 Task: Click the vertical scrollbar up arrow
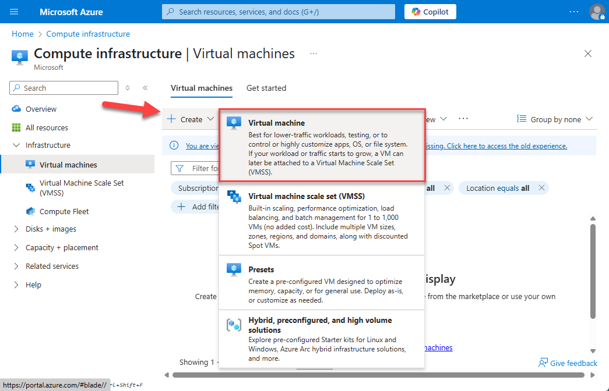coord(593,219)
